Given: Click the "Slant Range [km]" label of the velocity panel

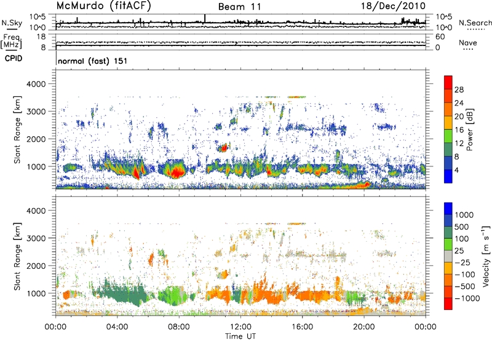Looking at the screenshot, I should (x=17, y=256).
